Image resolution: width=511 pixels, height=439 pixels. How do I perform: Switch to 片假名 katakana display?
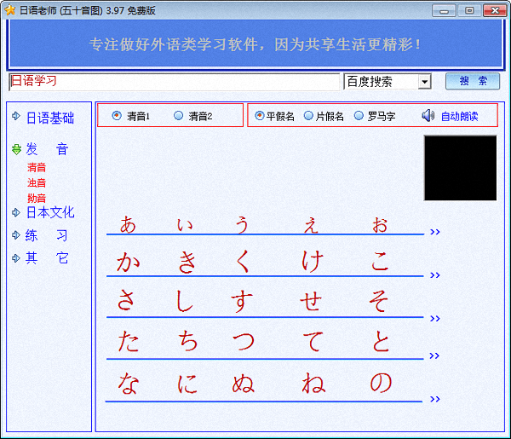[x=308, y=116]
